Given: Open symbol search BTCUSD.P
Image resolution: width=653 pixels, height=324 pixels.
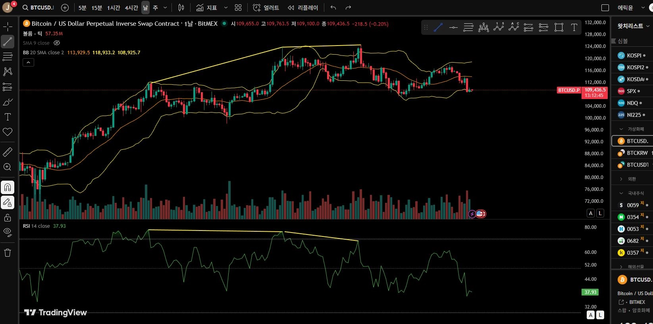Looking at the screenshot, I should coord(38,8).
